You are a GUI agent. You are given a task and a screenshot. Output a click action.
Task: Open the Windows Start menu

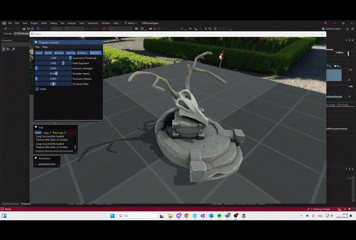pyautogui.click(x=112, y=216)
